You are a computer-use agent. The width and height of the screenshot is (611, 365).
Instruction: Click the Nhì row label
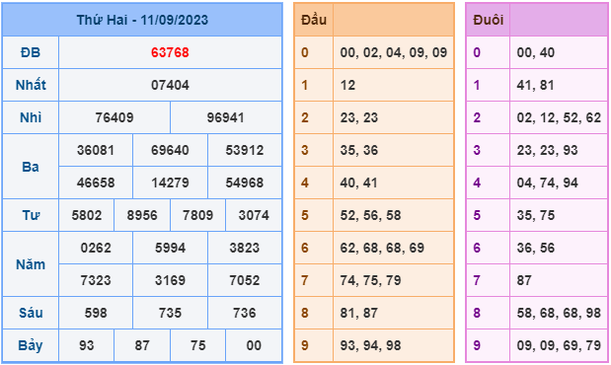(x=31, y=117)
